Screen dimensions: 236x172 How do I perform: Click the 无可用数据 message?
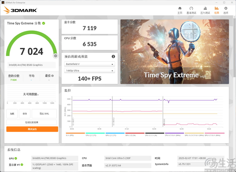(31, 94)
